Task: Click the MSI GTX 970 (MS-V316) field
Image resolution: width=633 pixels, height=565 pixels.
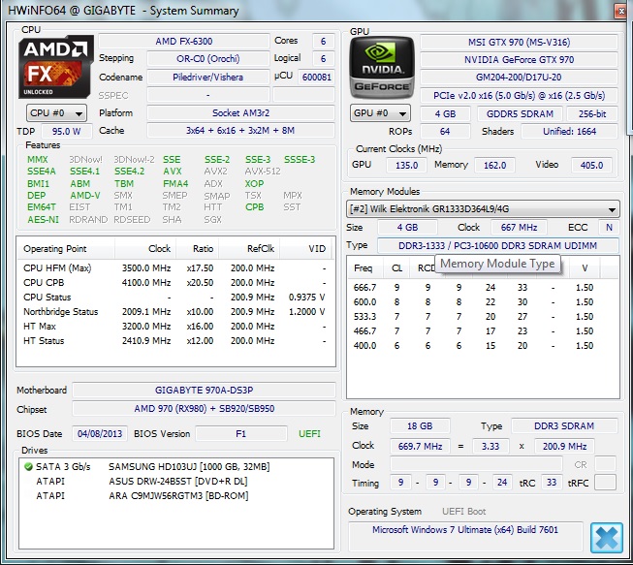Action: tap(520, 43)
